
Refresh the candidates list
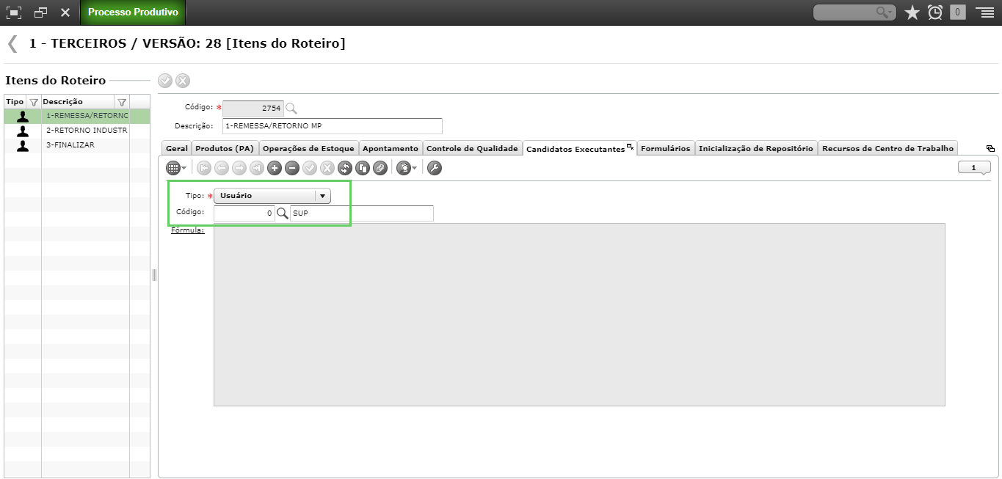345,168
